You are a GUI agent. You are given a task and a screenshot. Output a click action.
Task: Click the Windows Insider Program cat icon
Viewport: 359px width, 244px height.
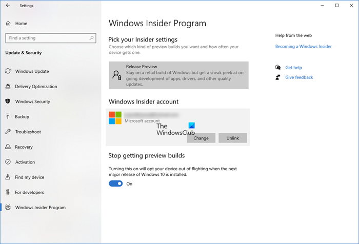[8, 207]
